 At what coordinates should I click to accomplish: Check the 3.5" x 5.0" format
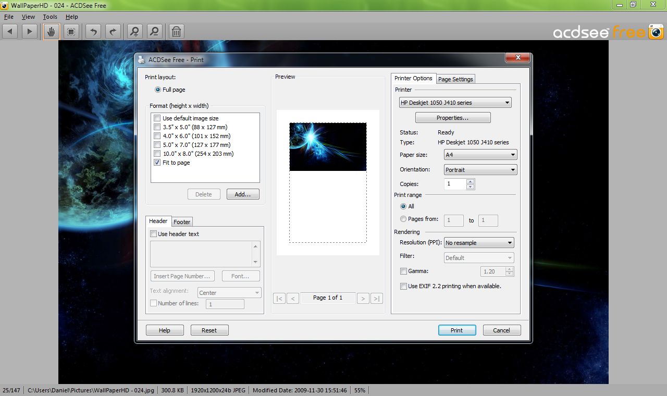tap(157, 127)
